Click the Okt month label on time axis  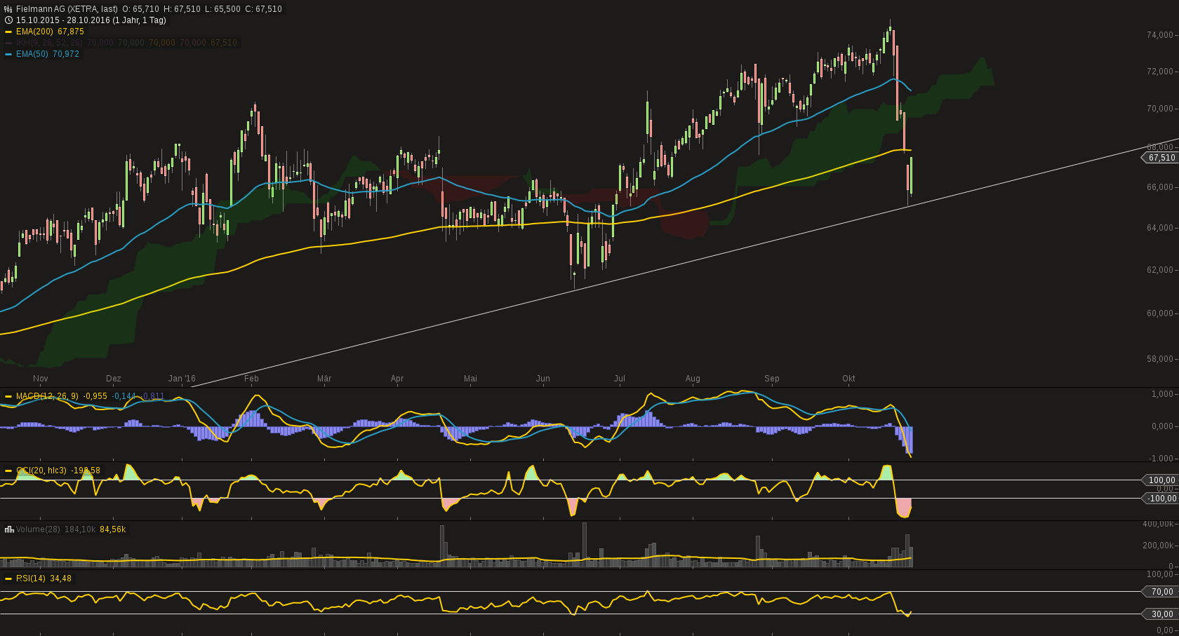tap(848, 379)
